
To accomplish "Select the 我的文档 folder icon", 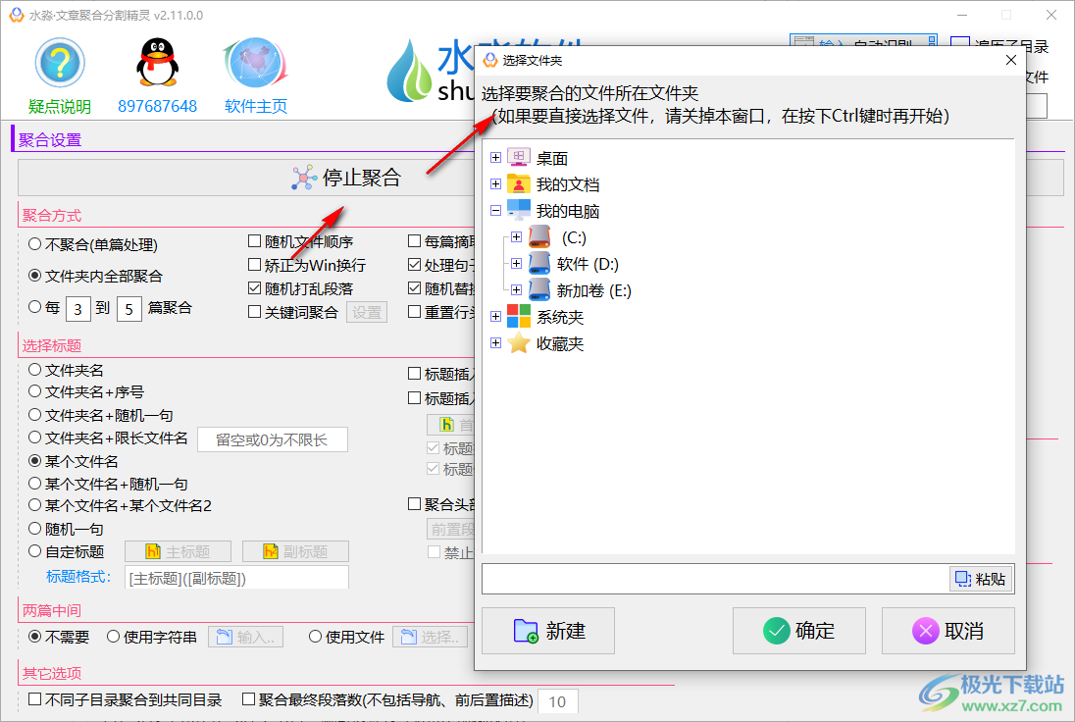I will (x=519, y=184).
